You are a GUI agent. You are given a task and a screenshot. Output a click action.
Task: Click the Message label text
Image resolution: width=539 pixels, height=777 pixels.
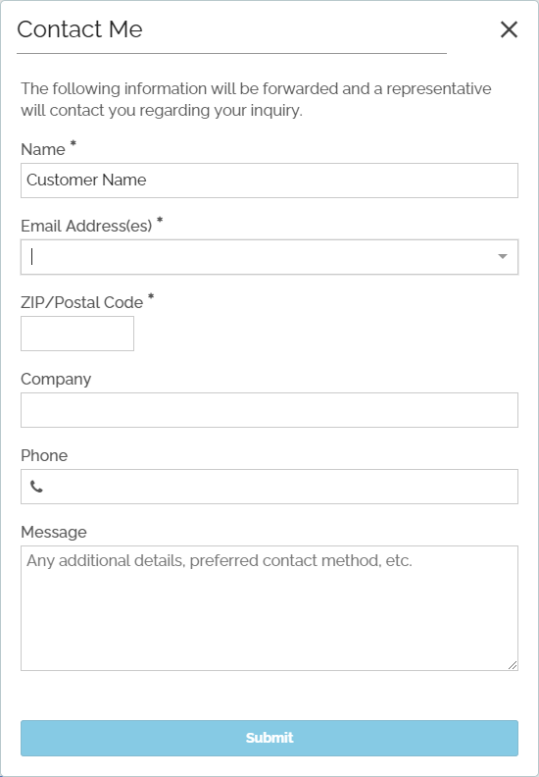click(x=54, y=532)
